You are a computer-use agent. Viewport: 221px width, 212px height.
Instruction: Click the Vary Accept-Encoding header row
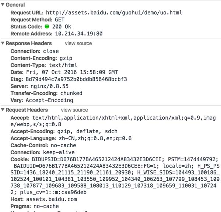coord(42,100)
